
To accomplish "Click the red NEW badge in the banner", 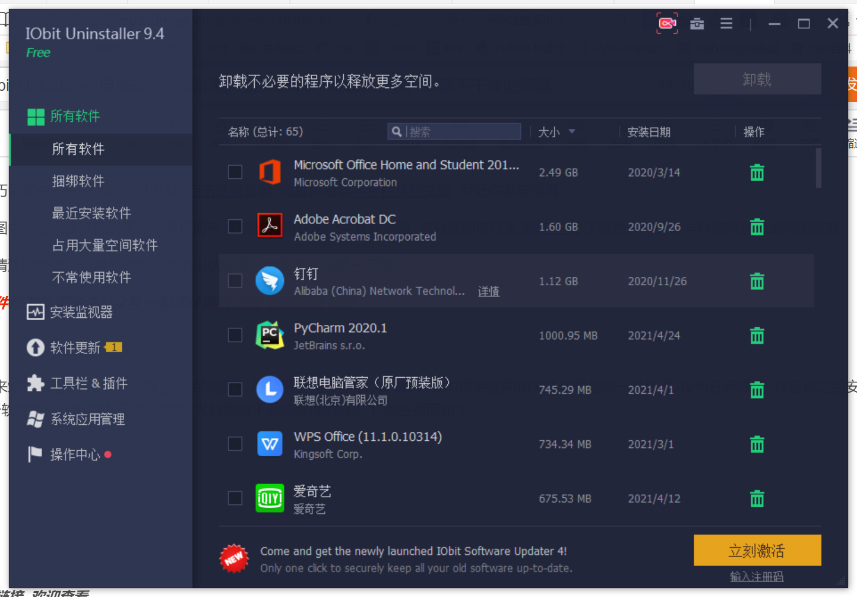I will pyautogui.click(x=234, y=558).
